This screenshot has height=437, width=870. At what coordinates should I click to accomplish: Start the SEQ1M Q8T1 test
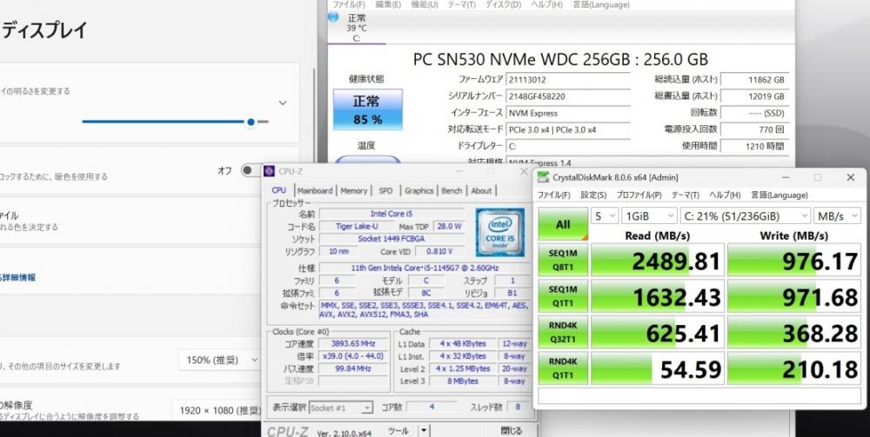tap(563, 261)
